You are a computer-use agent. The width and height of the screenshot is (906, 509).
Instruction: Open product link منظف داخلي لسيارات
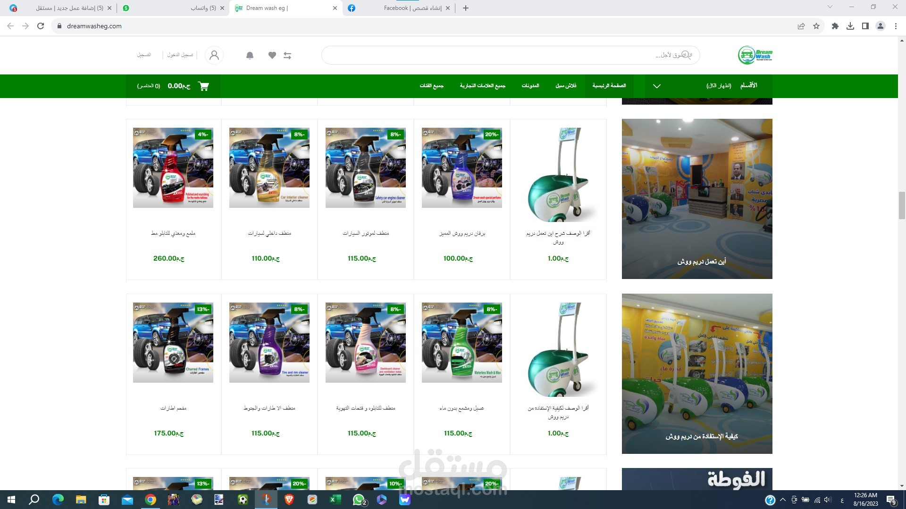pos(269,233)
